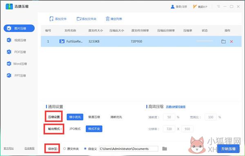Click the 原文件分辨率 column header
Screen dimensions: 245x156
(140, 31)
